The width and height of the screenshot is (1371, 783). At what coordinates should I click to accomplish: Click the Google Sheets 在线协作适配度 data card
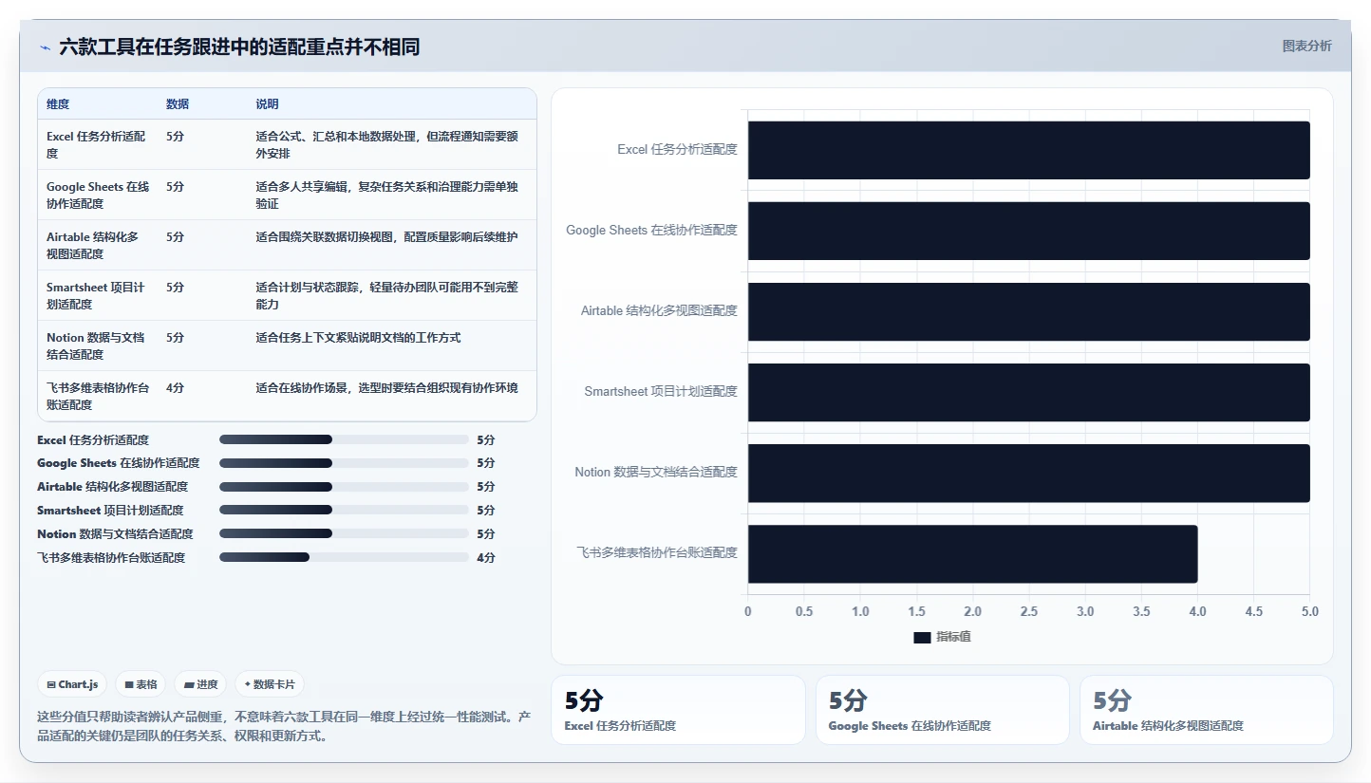(943, 710)
